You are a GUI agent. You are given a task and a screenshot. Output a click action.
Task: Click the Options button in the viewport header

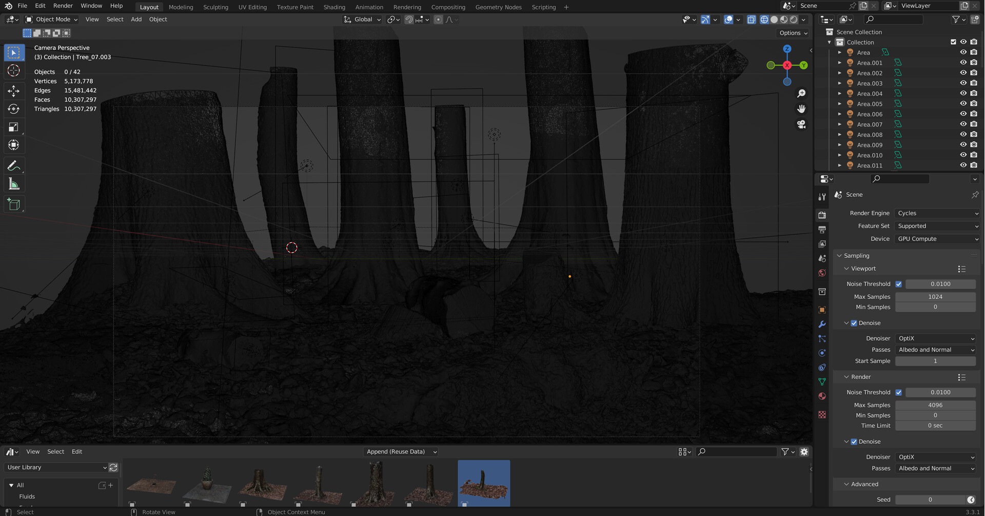792,33
